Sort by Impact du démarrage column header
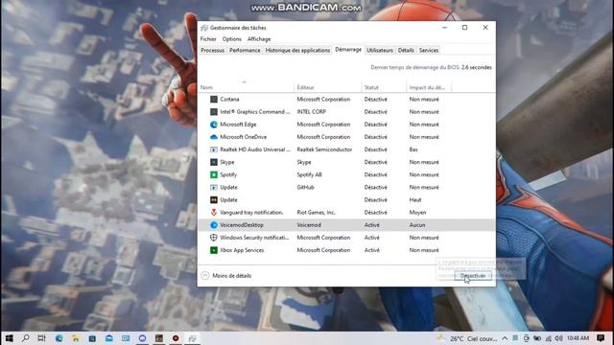Image resolution: width=614 pixels, height=345 pixels. click(429, 87)
